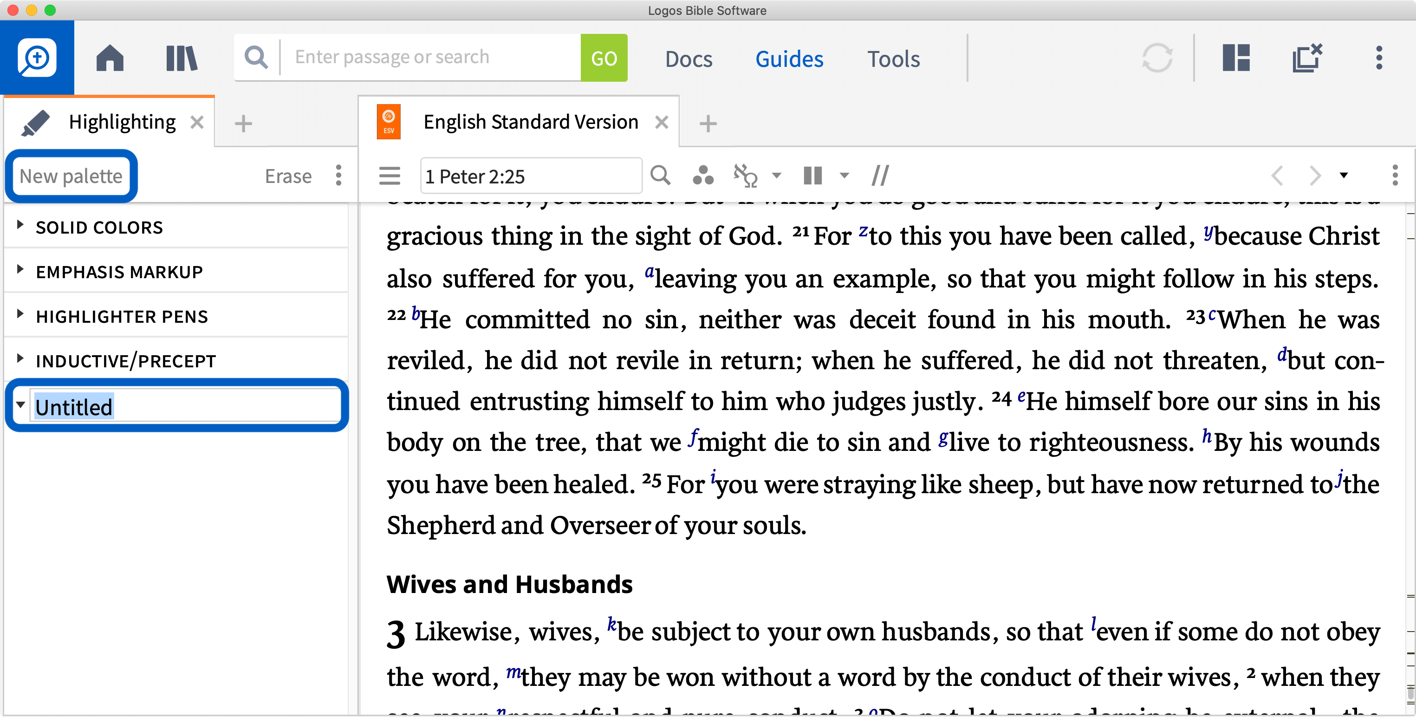Screen dimensions: 1416x717
Task: Open the Tools menu
Action: [x=893, y=59]
